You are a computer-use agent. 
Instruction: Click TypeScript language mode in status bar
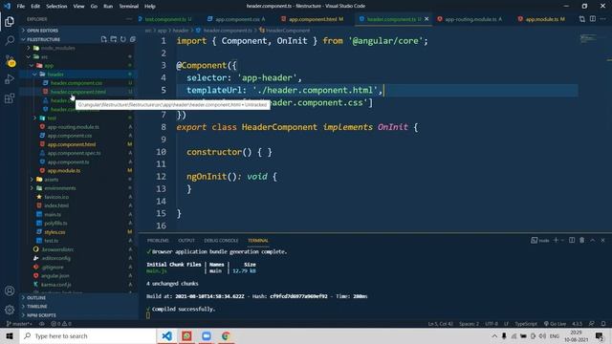point(526,324)
